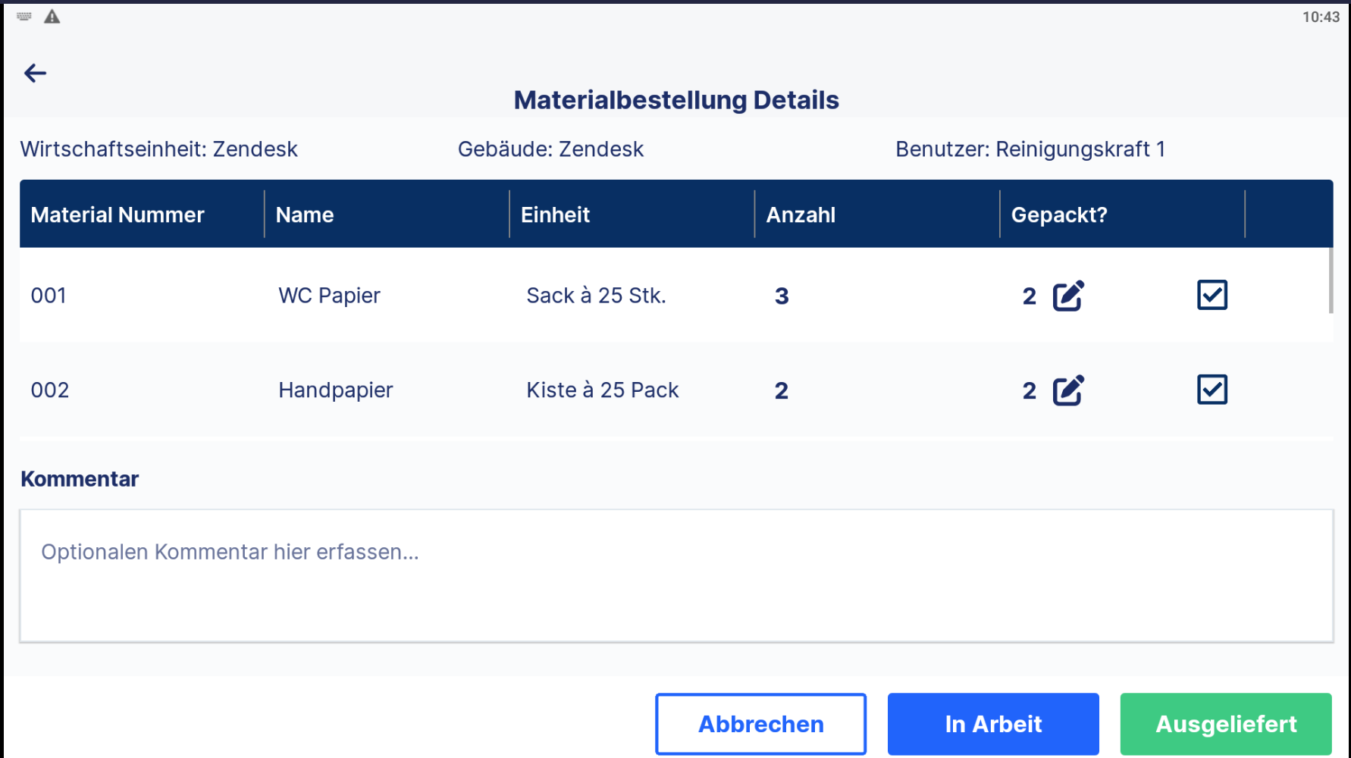Edit packed quantity for WC Papier
1351x758 pixels.
coord(1068,296)
